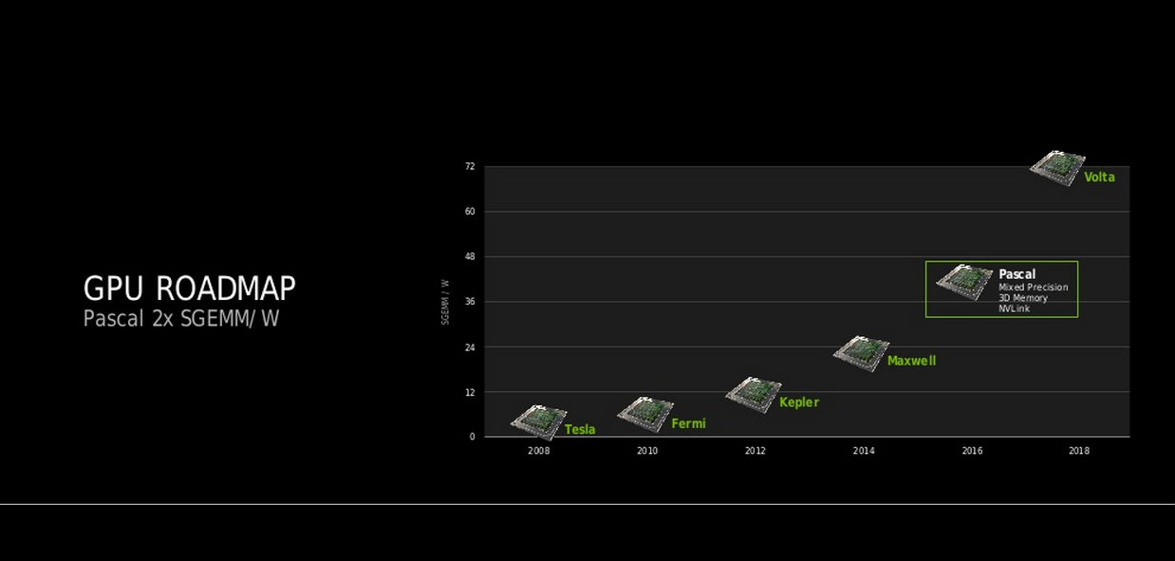Select the Maxwell GPU chip image
The height and width of the screenshot is (561, 1175).
pyautogui.click(x=861, y=353)
